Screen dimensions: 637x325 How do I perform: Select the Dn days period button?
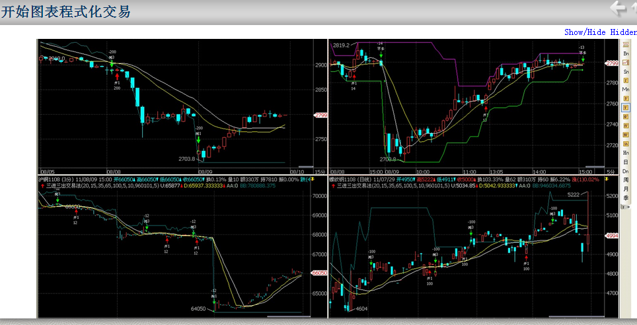click(x=626, y=171)
